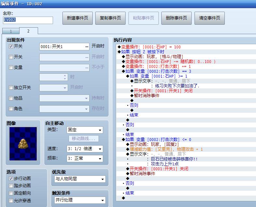Screen dimensions: 256x207
Task: Select line 变量操作: [0001:石HP] = 100
Action: (x=186, y=47)
